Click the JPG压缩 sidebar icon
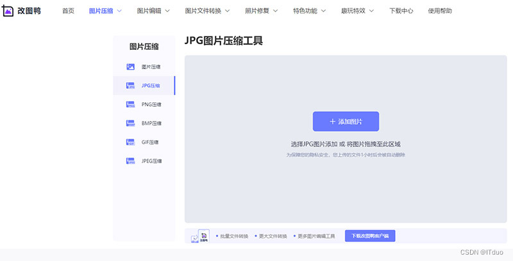This screenshot has width=513, height=261. click(131, 86)
